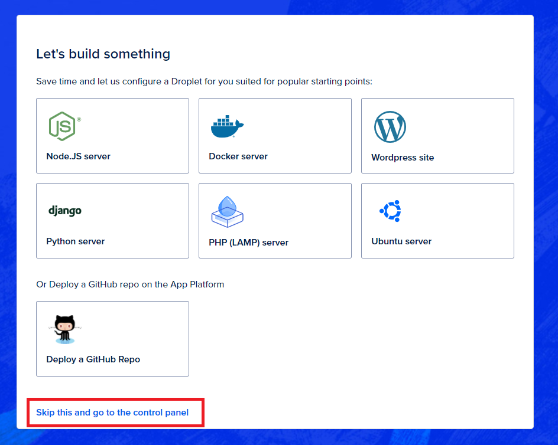Click the GitHub Octocat icon

pyautogui.click(x=65, y=329)
